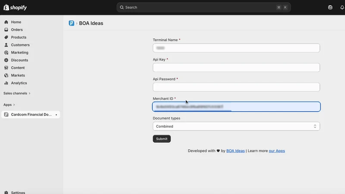Click the Document types dropdown arrows
345x194 pixels.
point(315,126)
